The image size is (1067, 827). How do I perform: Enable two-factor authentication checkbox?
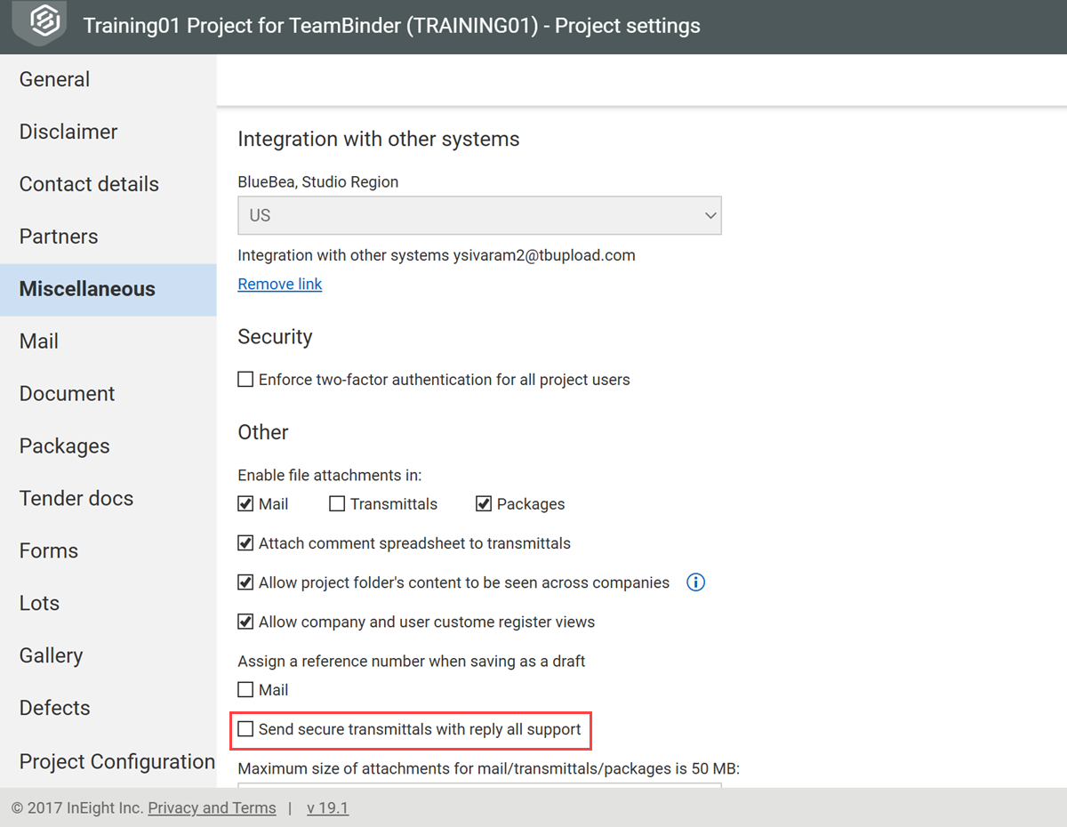pyautogui.click(x=245, y=380)
